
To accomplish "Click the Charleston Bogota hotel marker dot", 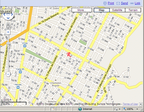I will coord(56,80).
